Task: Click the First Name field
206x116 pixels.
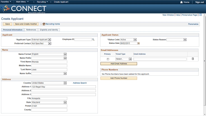Action: (x=49, y=62)
